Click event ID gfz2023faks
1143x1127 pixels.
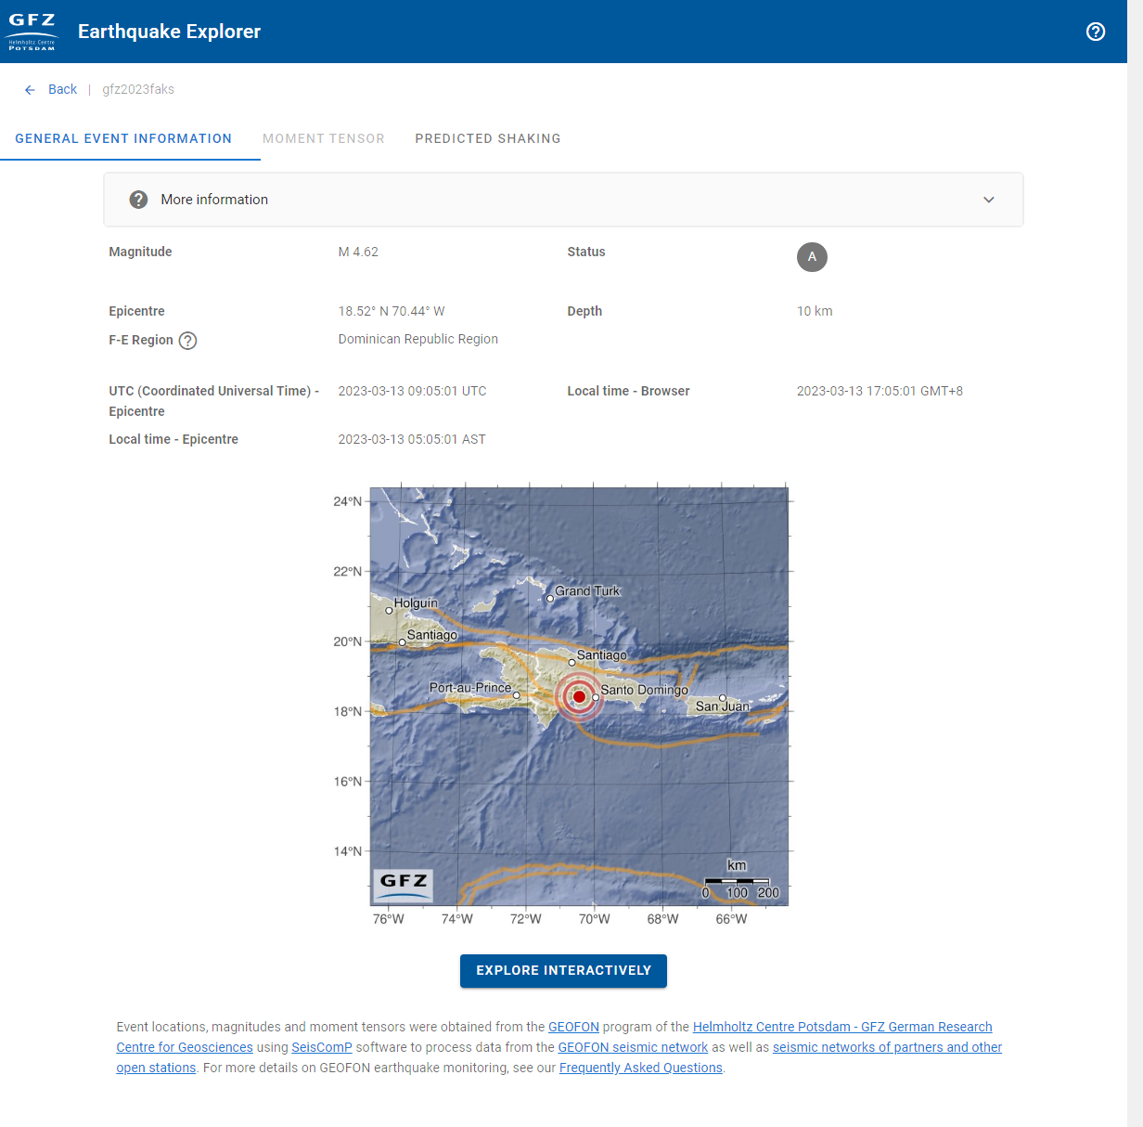click(x=138, y=89)
